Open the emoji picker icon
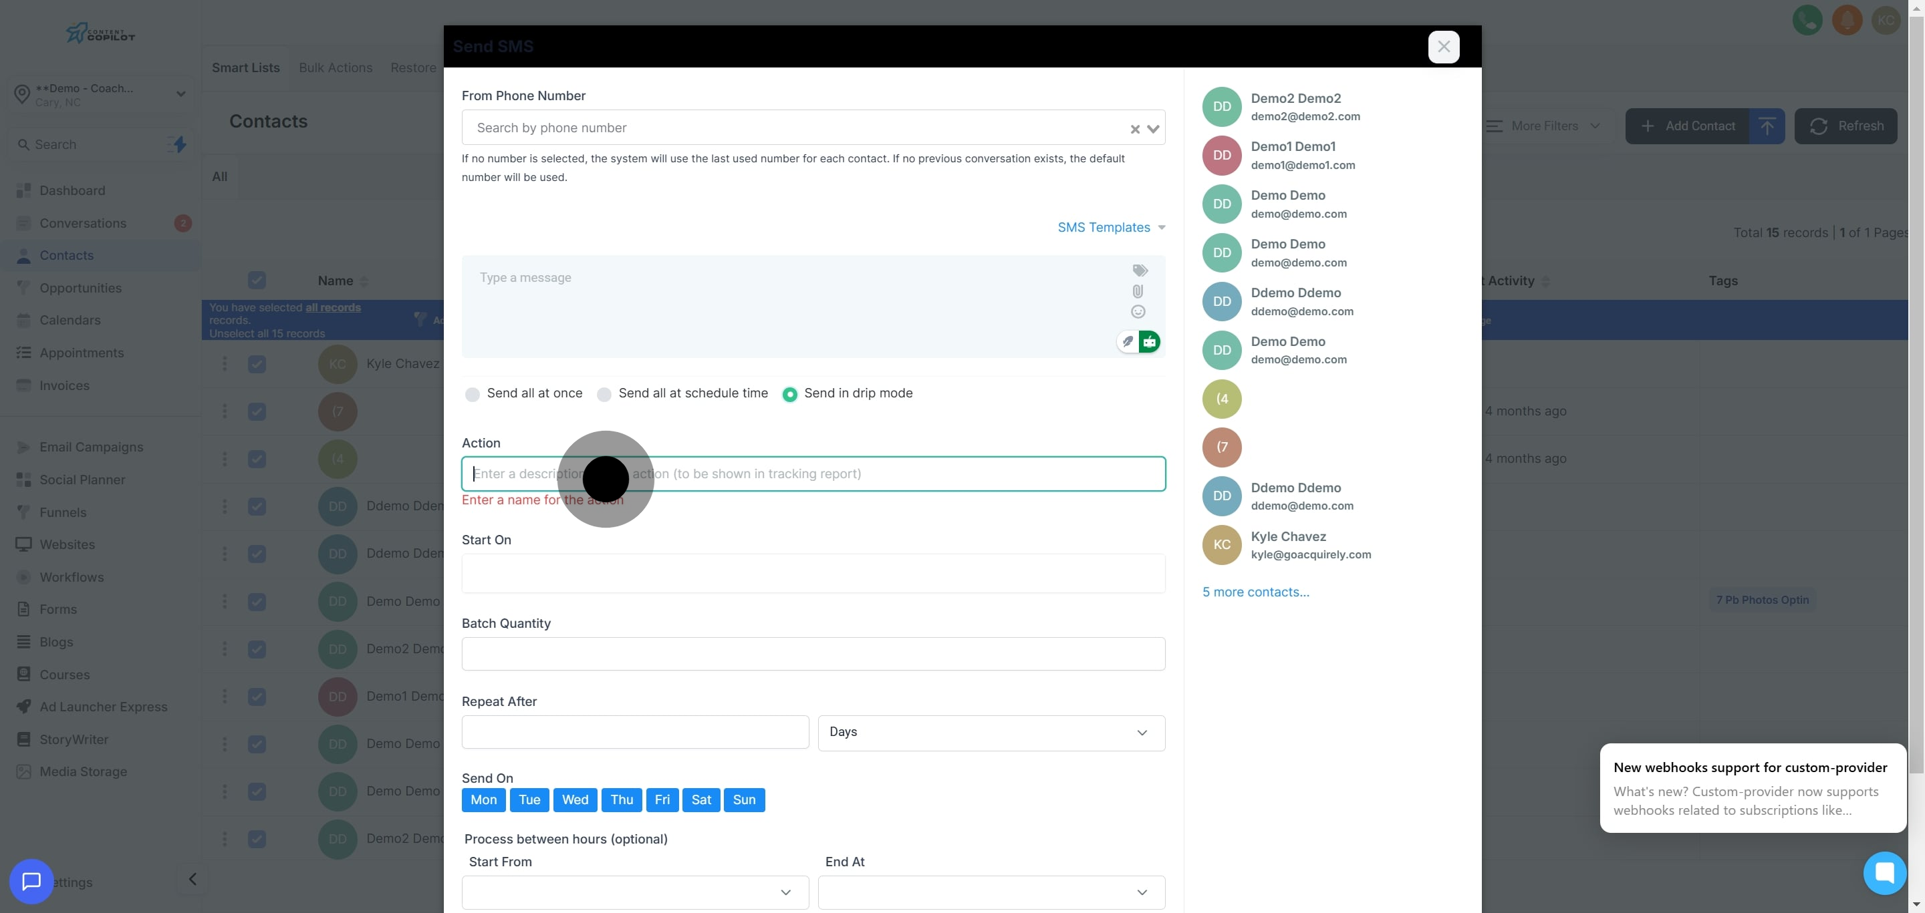 point(1138,312)
